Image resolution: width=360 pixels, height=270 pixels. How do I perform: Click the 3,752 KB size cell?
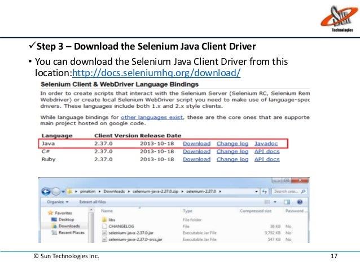(x=273, y=233)
